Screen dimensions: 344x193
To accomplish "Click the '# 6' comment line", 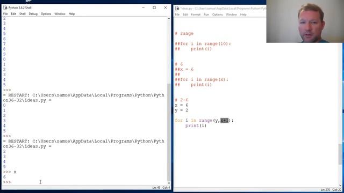I will click(x=179, y=64).
